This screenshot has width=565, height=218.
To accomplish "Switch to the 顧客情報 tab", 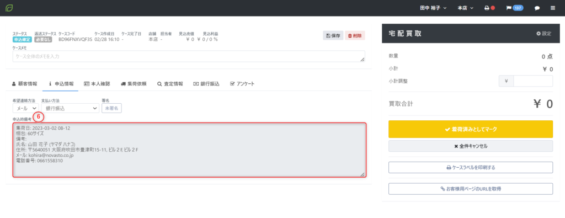I will click(x=24, y=83).
